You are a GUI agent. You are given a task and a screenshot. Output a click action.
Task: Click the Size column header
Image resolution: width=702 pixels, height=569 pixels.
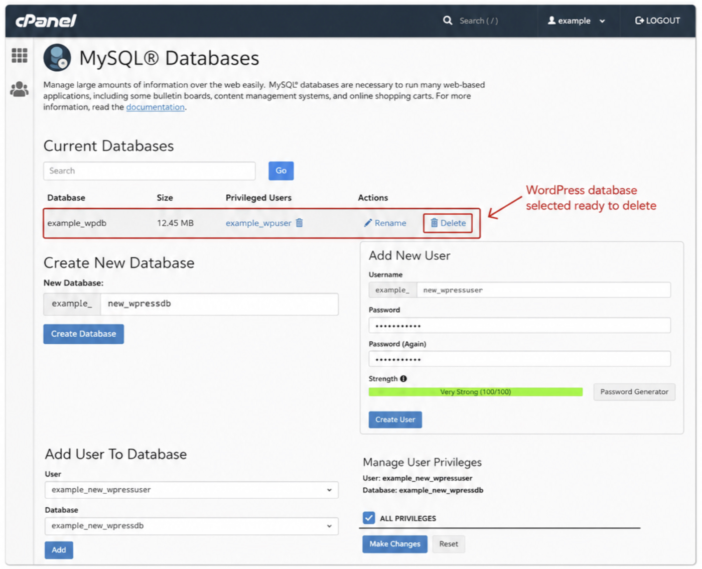[165, 198]
